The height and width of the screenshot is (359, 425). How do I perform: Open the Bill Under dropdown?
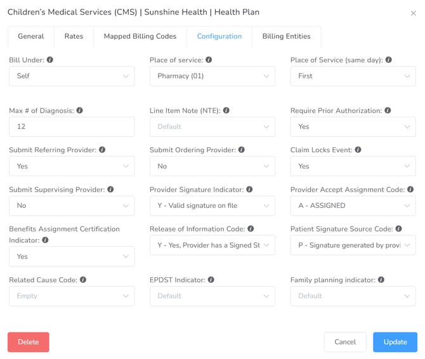(x=72, y=76)
